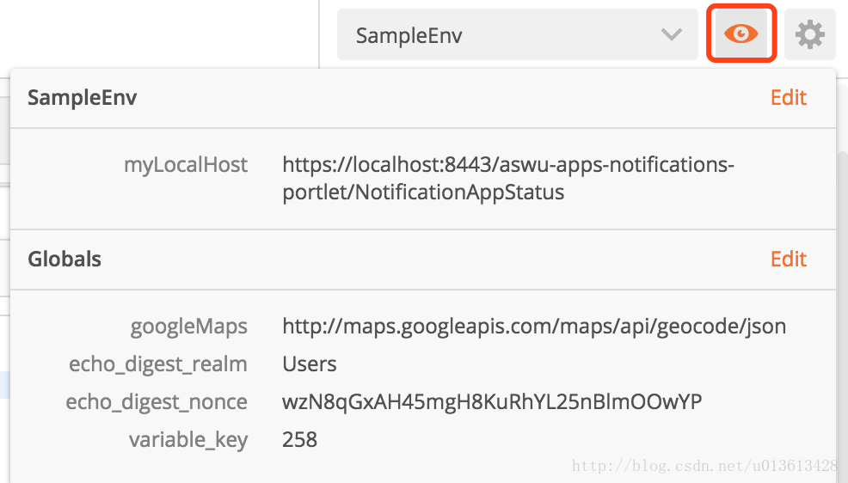Select the googleMaps variable name
The width and height of the screenshot is (848, 483).
click(188, 327)
